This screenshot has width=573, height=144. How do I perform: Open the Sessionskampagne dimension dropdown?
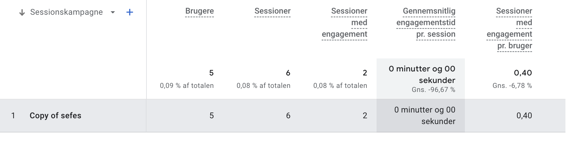coord(113,12)
